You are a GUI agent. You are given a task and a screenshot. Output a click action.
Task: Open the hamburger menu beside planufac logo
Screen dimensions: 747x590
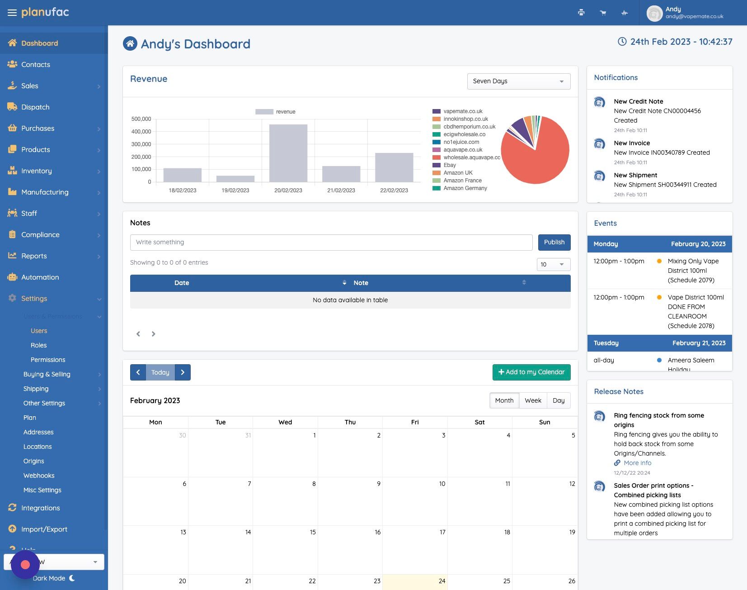pos(12,13)
